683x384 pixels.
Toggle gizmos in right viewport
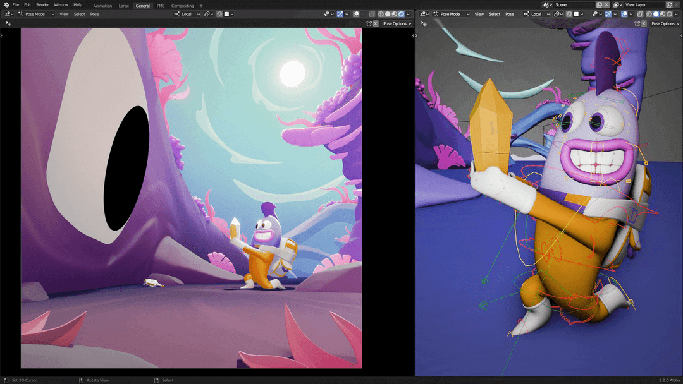click(608, 14)
